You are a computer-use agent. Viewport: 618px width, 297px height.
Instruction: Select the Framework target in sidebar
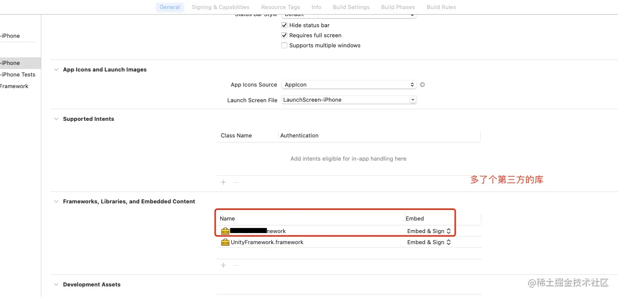click(x=15, y=86)
